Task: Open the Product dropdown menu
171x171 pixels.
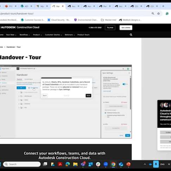Action: 37,35
